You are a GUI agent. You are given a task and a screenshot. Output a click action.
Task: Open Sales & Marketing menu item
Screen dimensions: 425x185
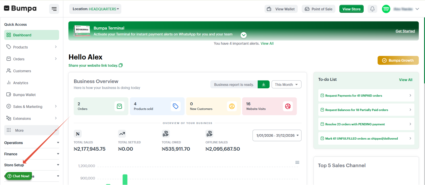coord(32,107)
